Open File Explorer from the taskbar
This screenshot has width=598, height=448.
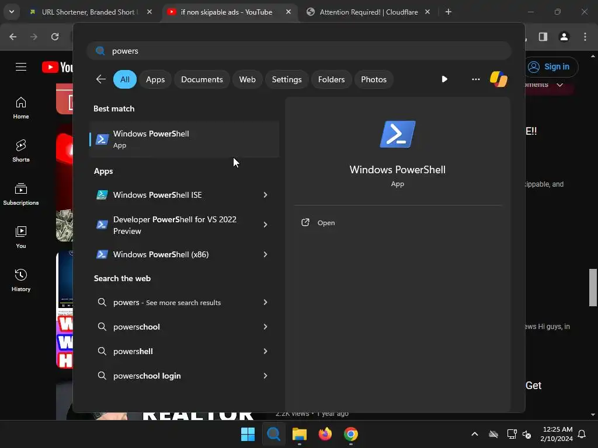click(x=300, y=434)
